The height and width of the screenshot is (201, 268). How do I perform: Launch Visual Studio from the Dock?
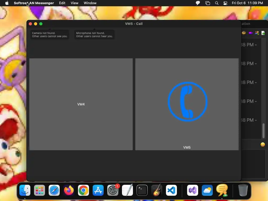tap(193, 190)
